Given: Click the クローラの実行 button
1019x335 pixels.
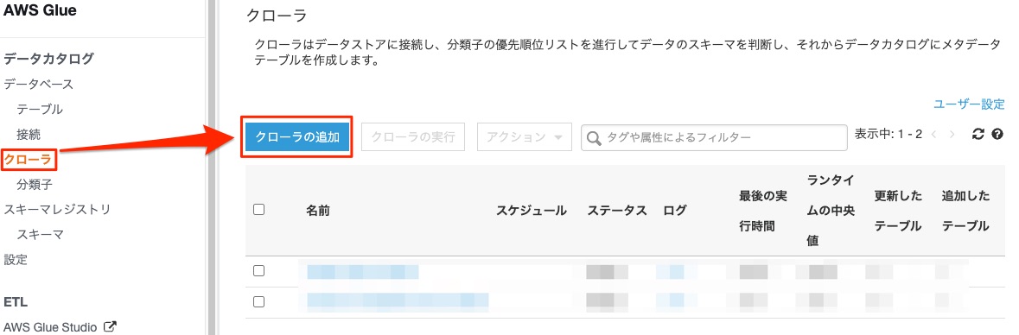Looking at the screenshot, I should (x=413, y=137).
